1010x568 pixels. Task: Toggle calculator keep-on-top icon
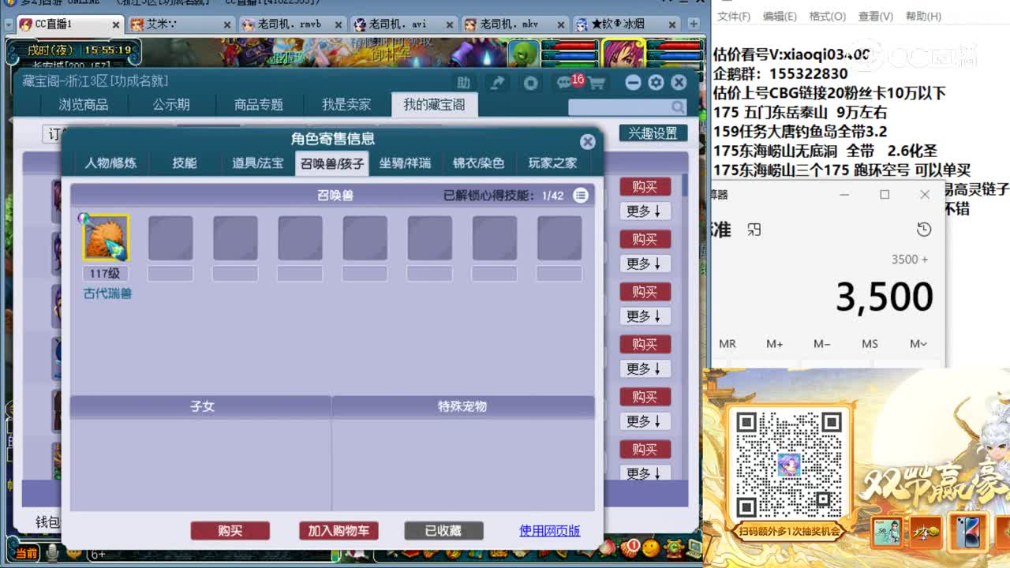pos(754,230)
